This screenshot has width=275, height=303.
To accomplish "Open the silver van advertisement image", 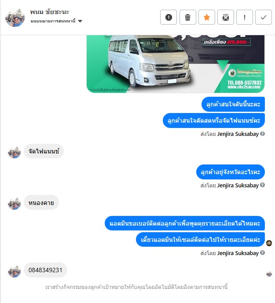I will click(176, 64).
